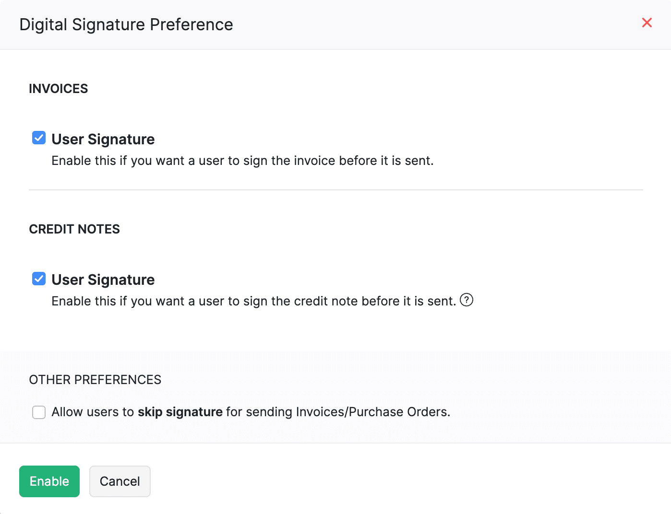Close the Digital Signature Preference dialog
The width and height of the screenshot is (671, 514).
pyautogui.click(x=647, y=23)
